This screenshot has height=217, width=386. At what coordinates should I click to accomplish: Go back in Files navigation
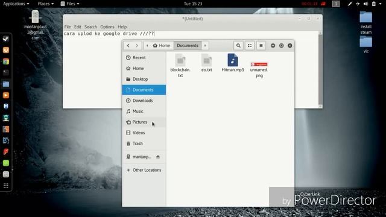tap(128, 46)
